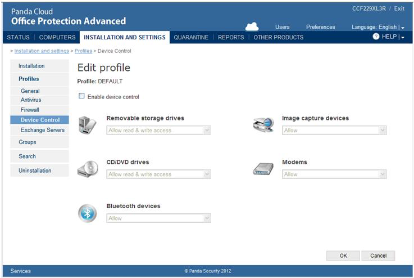
Task: Click the removable storage drives icon
Action: click(x=87, y=125)
